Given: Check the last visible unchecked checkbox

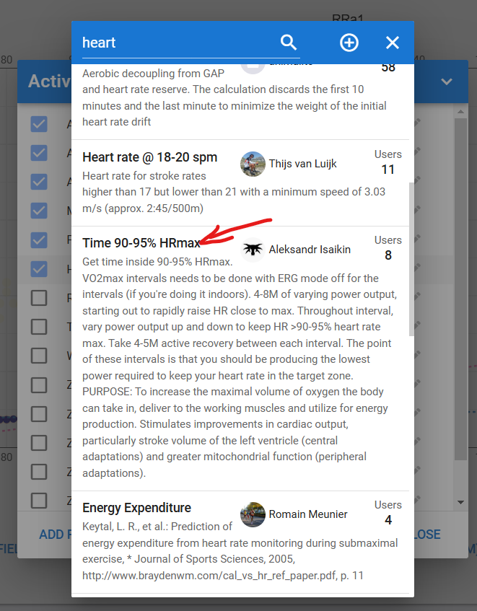Looking at the screenshot, I should (39, 501).
